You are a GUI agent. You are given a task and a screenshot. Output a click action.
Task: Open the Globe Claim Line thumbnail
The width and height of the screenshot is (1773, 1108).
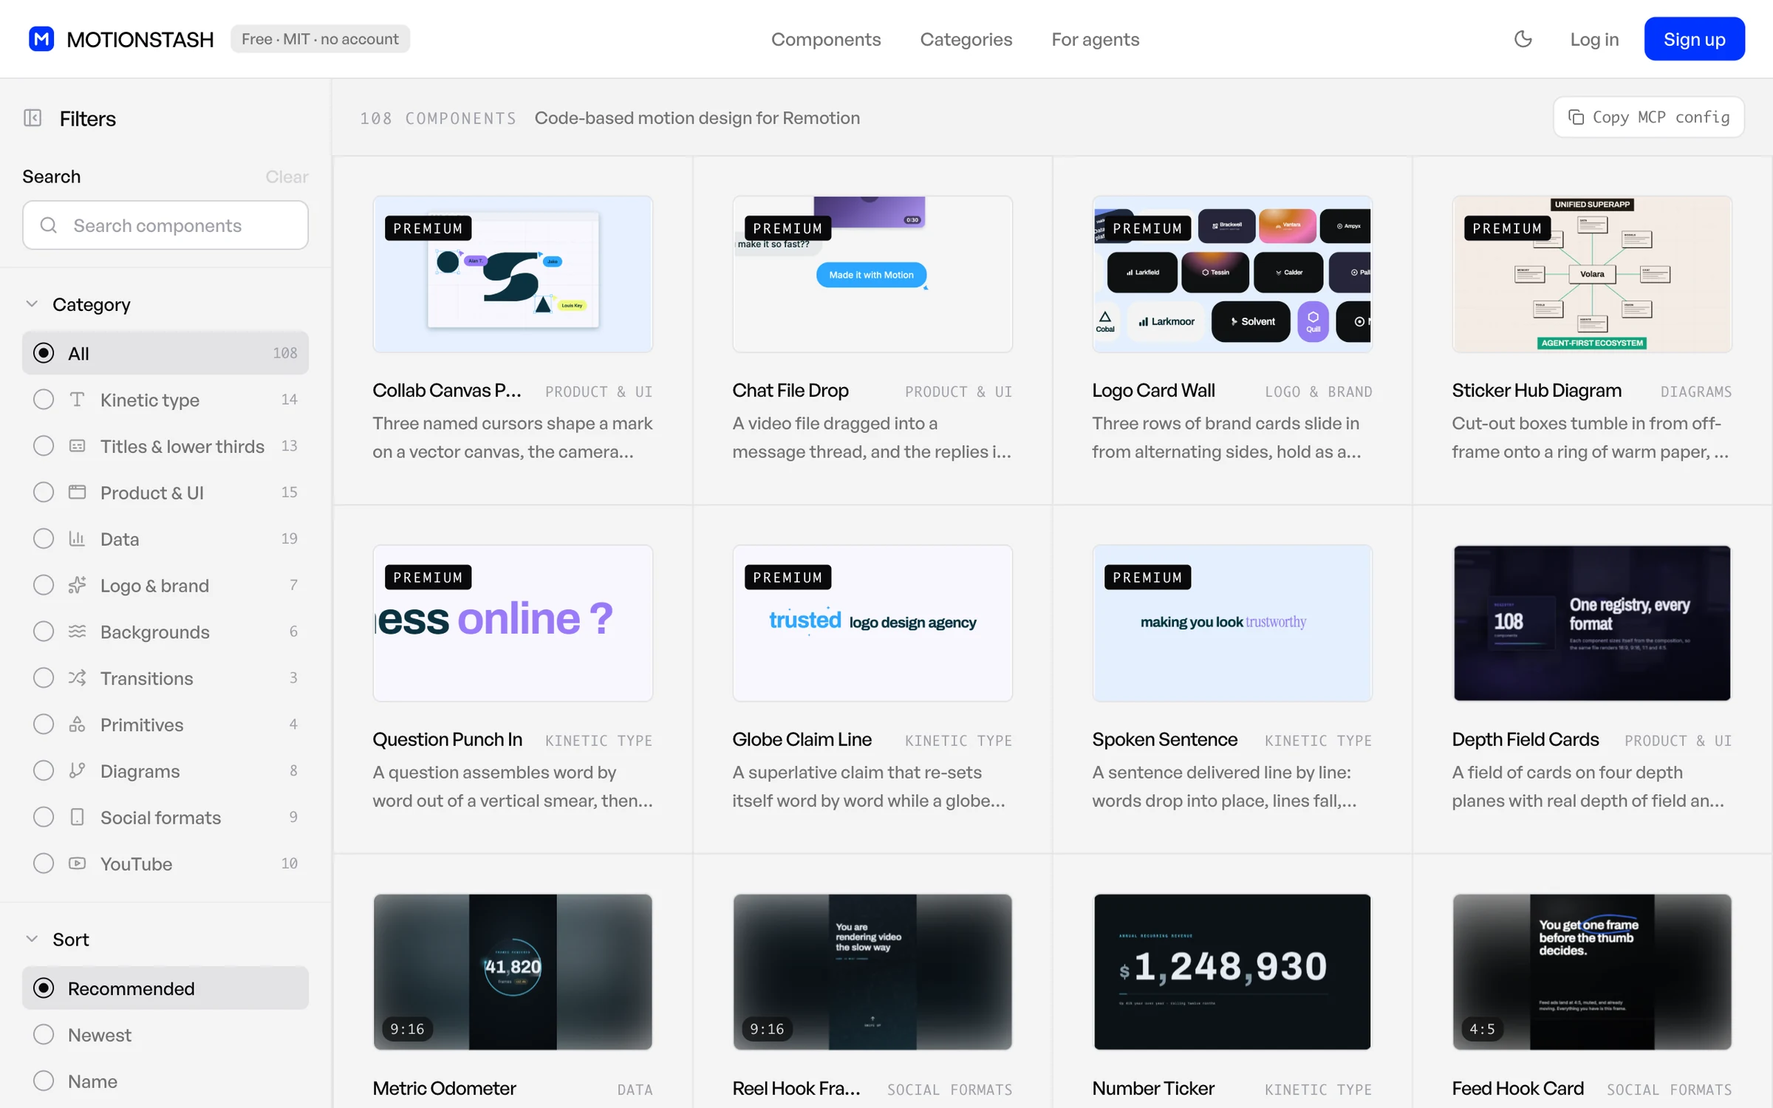tap(872, 623)
